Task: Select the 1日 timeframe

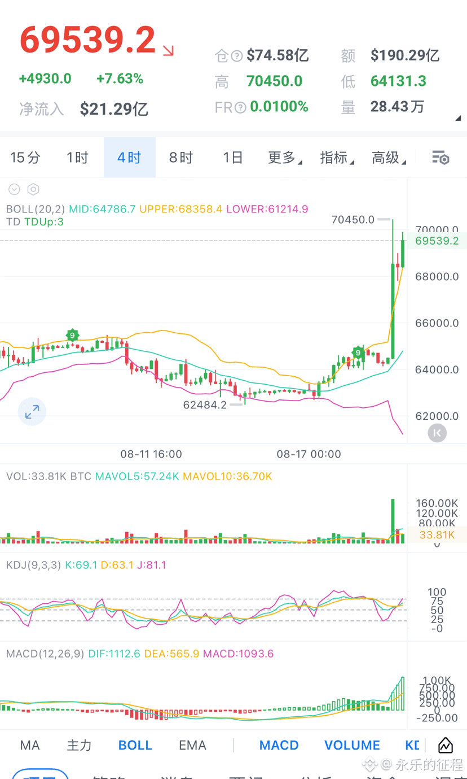Action: [232, 158]
